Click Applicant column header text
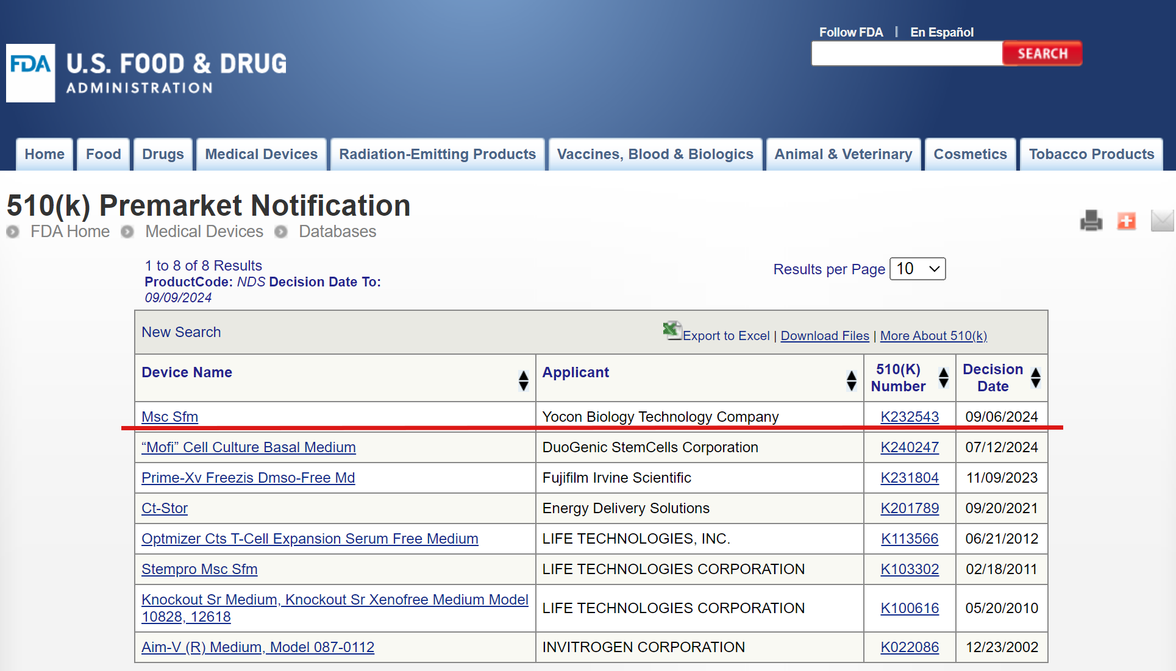This screenshot has height=671, width=1176. pos(576,372)
